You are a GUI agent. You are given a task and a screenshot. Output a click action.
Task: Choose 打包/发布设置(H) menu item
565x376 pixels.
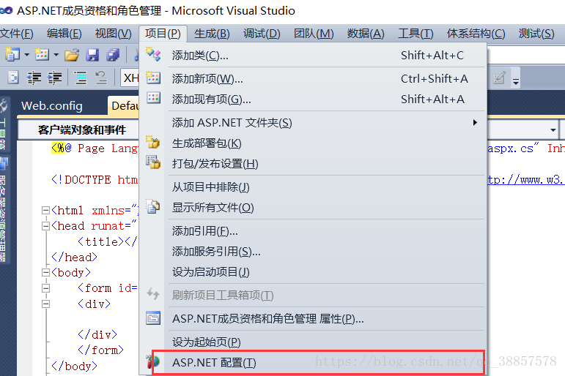[x=313, y=164]
